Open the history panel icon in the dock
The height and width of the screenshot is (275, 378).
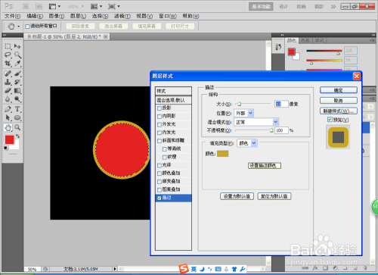point(278,47)
